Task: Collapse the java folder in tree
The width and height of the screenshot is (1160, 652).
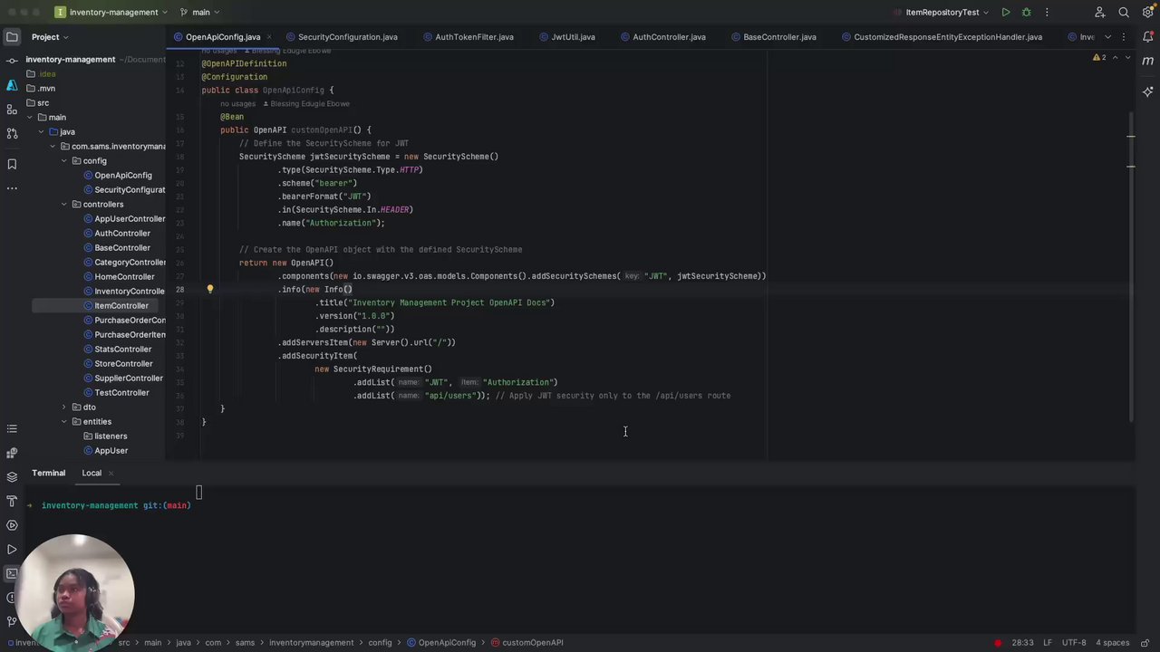Action: coord(41,132)
